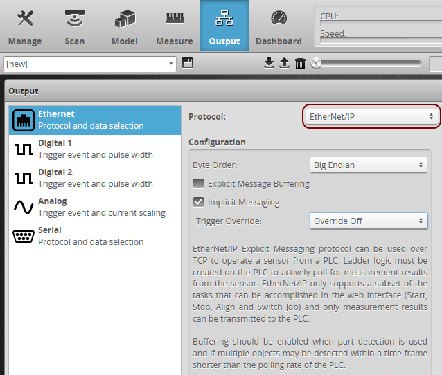
Task: Select Serial output category
Action: (95, 236)
